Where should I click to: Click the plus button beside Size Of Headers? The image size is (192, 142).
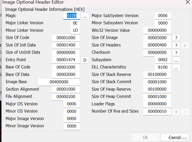tap(185, 45)
